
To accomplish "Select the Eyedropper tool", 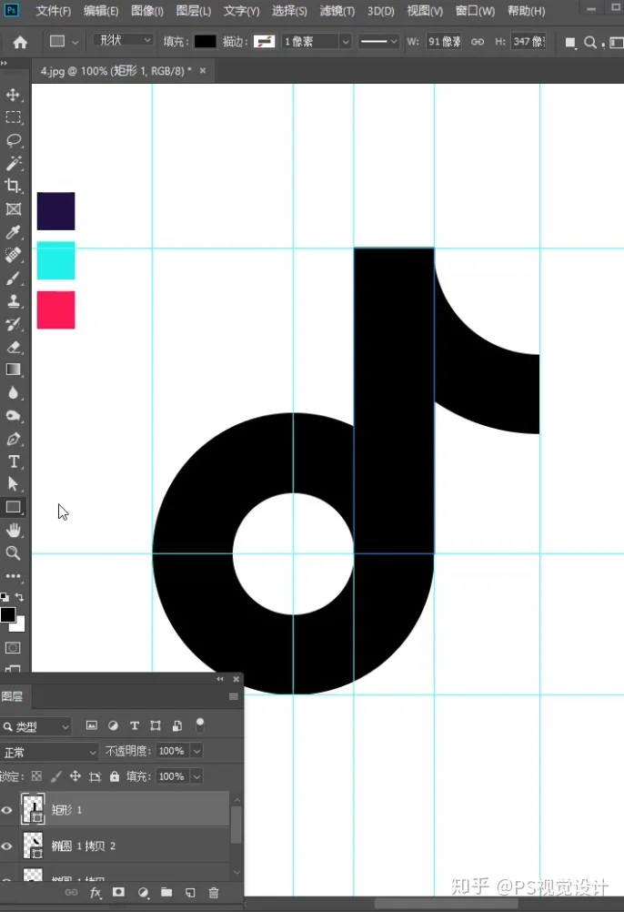I will point(13,232).
